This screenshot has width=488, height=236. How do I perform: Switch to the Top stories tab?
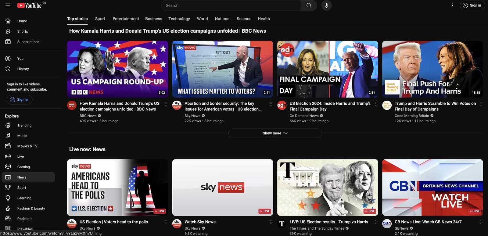[77, 19]
